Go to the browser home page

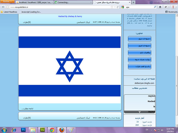(x=160, y=7)
